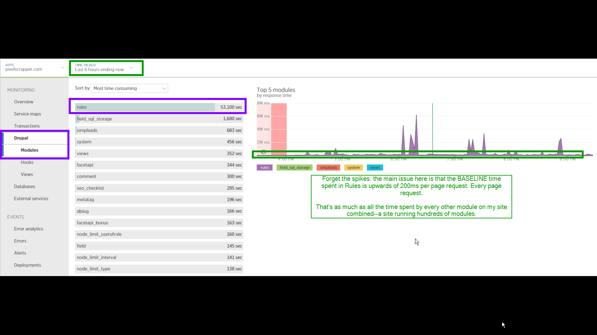Click the time picker chevron arrow
Image resolution: width=597 pixels, height=335 pixels.
click(x=131, y=68)
